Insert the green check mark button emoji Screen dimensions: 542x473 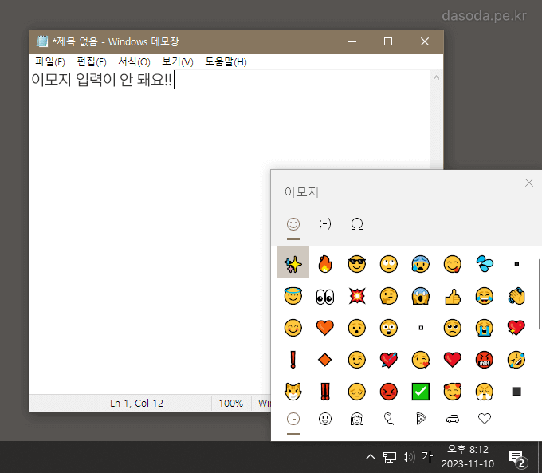421,392
